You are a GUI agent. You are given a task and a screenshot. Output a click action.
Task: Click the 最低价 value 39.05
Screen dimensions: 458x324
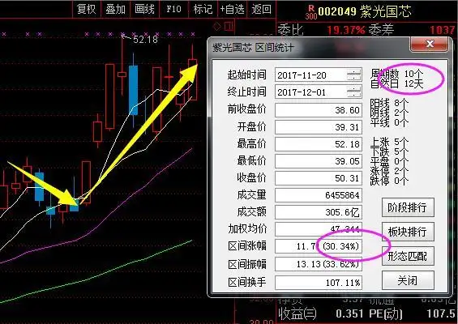(319, 161)
